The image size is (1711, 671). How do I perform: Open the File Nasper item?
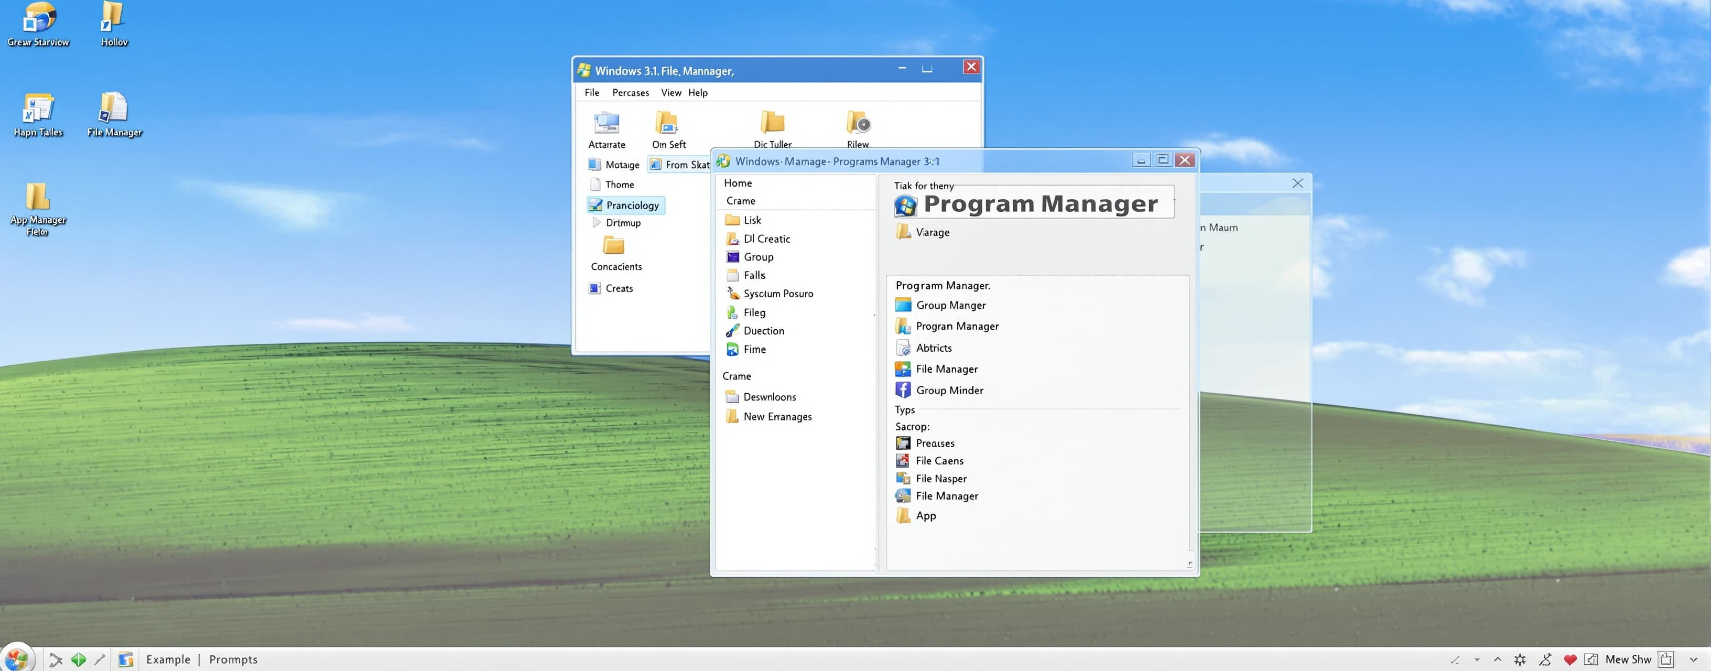[930, 478]
